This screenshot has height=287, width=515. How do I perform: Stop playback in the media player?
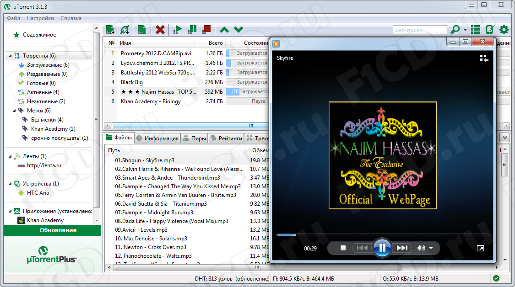(343, 248)
